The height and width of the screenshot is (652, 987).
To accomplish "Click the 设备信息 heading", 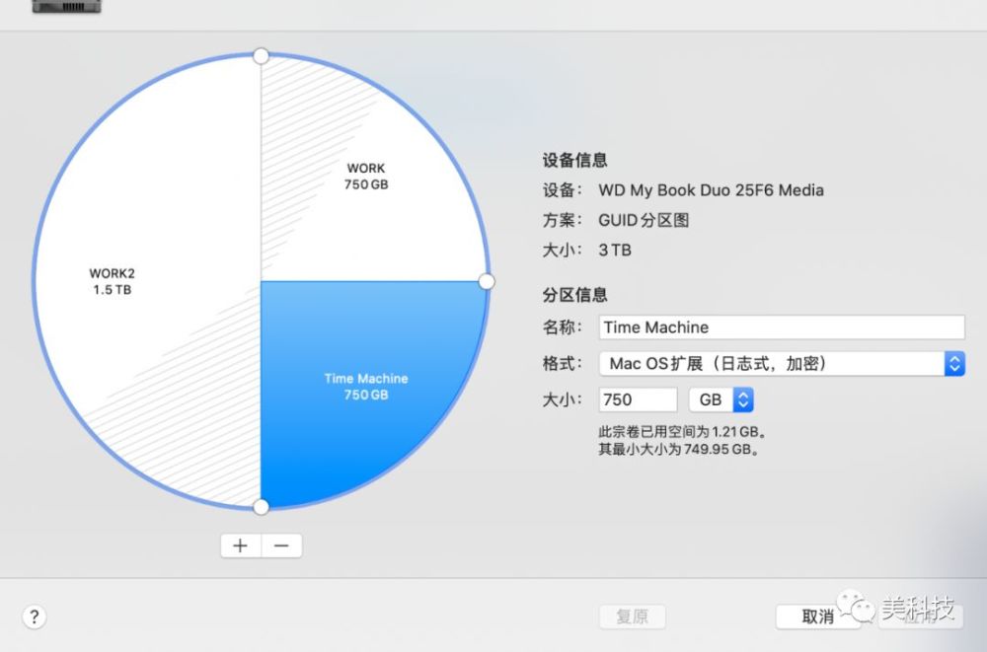I will pos(574,160).
